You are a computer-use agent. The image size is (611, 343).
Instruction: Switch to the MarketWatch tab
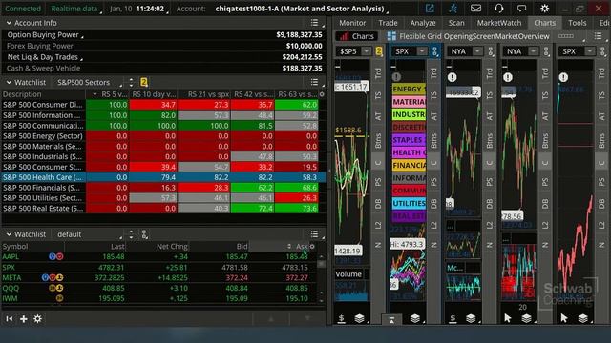pyautogui.click(x=499, y=23)
